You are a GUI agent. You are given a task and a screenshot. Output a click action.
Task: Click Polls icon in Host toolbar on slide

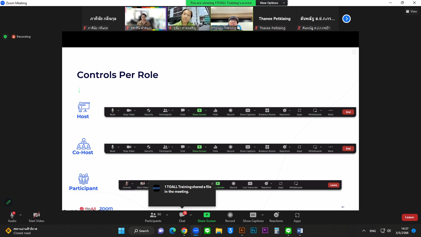pos(215,112)
